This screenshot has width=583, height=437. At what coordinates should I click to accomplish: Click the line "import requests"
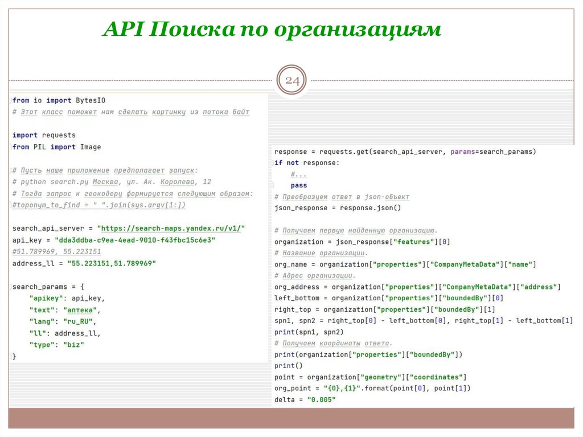tap(44, 135)
